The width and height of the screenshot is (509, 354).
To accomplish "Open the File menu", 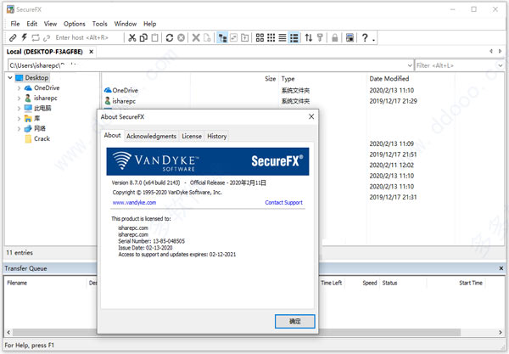I will [x=15, y=24].
